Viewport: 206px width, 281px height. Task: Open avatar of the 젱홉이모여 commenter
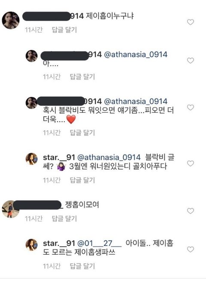(x=10, y=209)
